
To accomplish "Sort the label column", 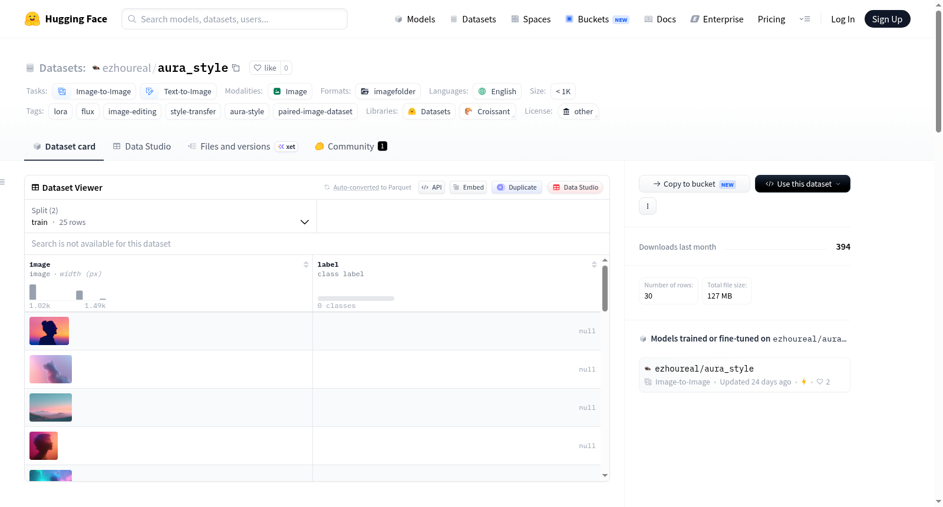I will coord(594,264).
